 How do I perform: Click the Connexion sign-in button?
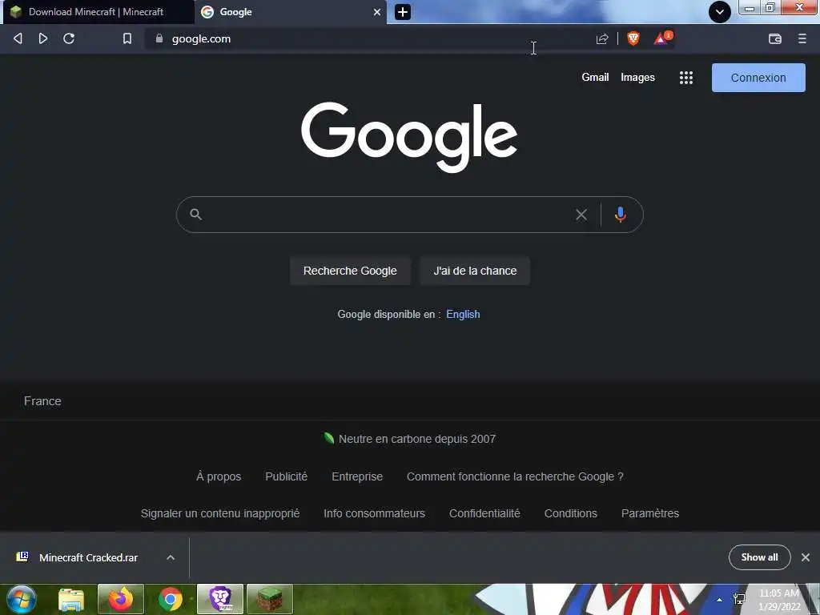(758, 78)
